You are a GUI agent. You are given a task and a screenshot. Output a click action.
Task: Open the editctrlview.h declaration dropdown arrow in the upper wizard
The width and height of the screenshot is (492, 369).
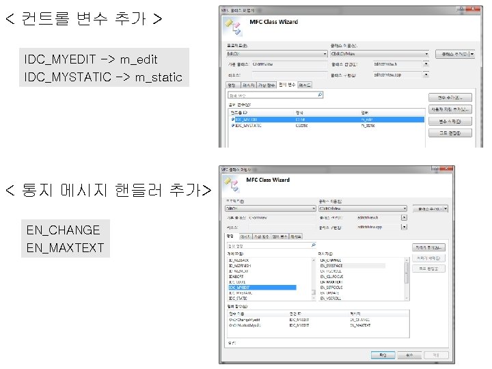(x=426, y=64)
